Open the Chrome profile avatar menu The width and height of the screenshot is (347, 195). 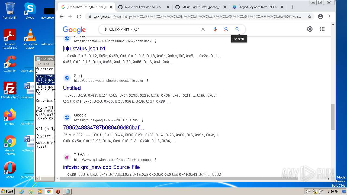tap(320, 17)
